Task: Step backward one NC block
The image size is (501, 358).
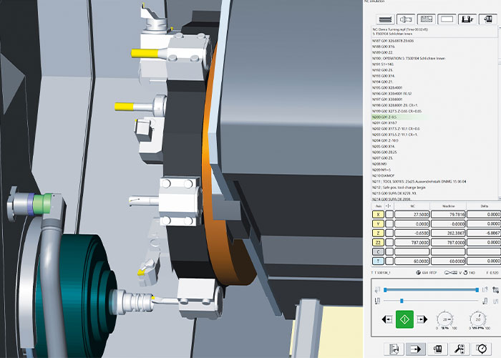Action: point(387,319)
